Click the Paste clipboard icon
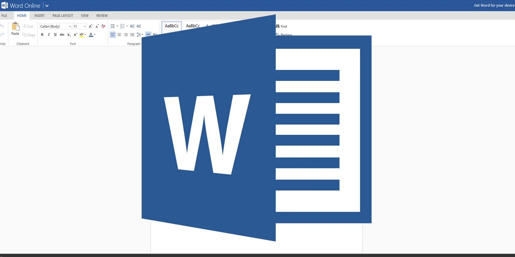The image size is (515, 257). pyautogui.click(x=15, y=26)
